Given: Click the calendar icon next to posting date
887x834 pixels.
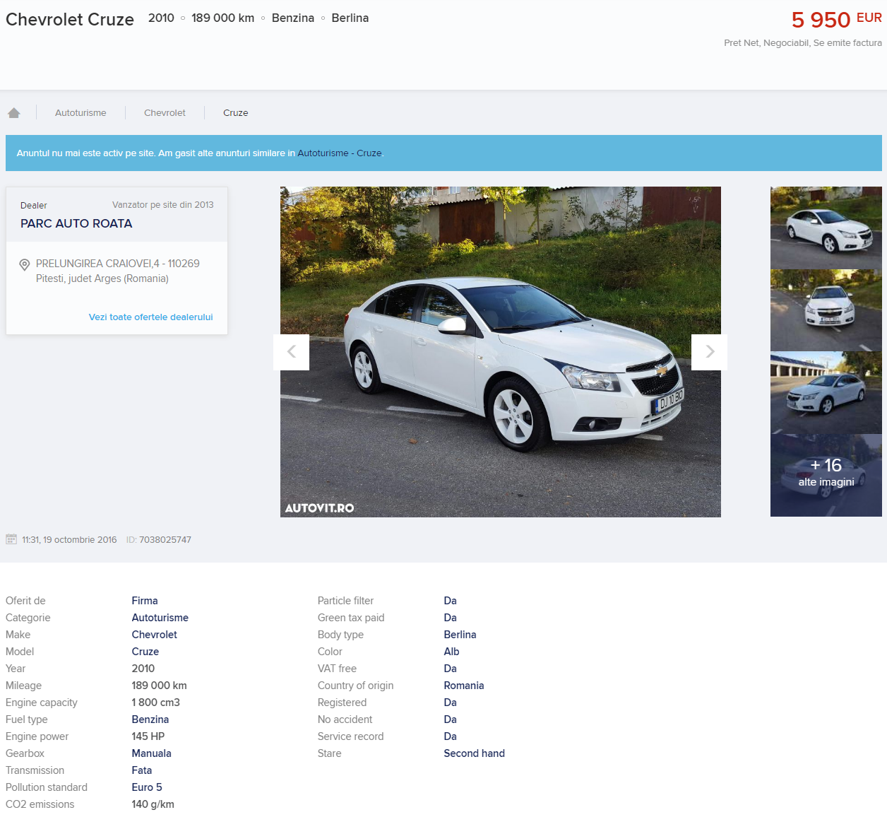Looking at the screenshot, I should pos(11,539).
